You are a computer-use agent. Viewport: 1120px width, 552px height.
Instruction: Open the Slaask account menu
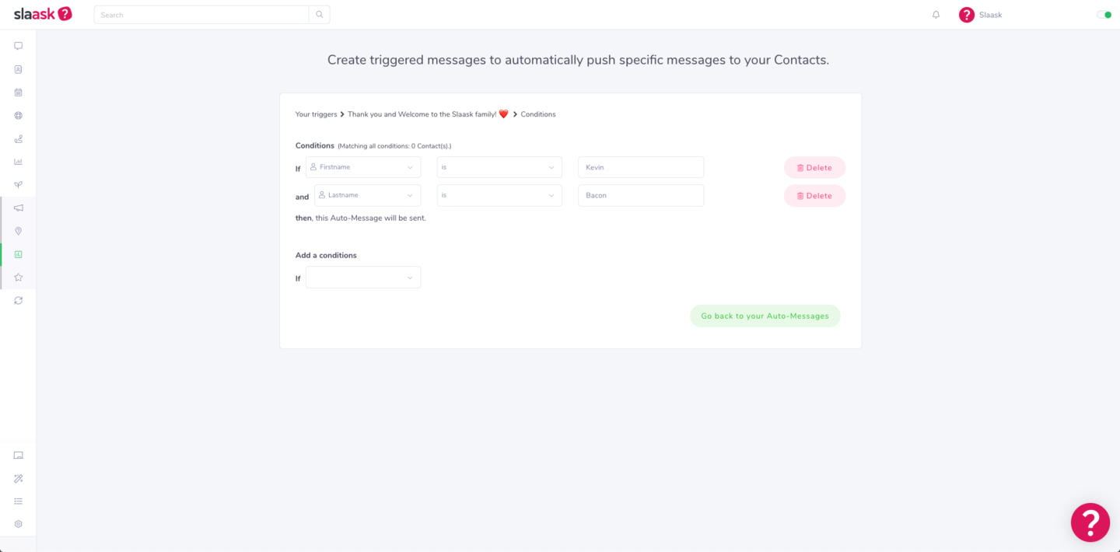tap(980, 15)
